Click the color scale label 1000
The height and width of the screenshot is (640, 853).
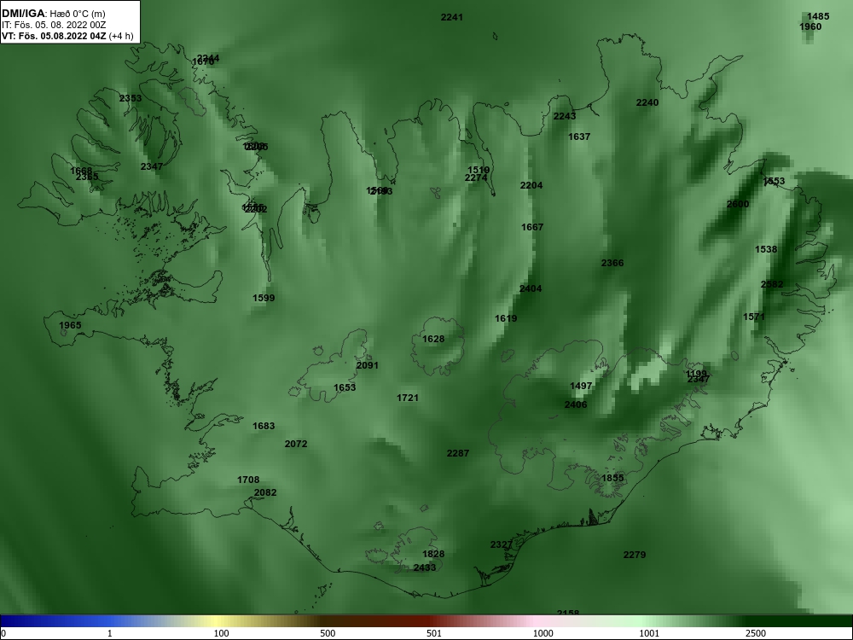pos(543,633)
